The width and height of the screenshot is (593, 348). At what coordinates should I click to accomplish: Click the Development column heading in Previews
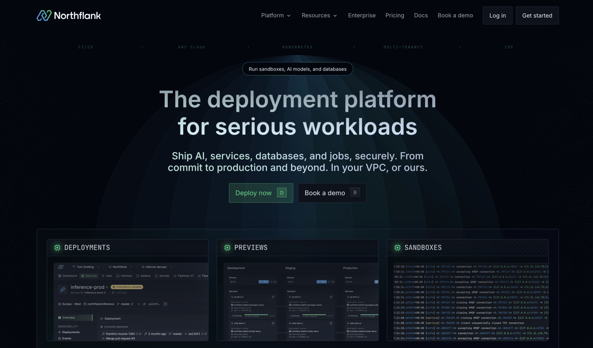(236, 268)
